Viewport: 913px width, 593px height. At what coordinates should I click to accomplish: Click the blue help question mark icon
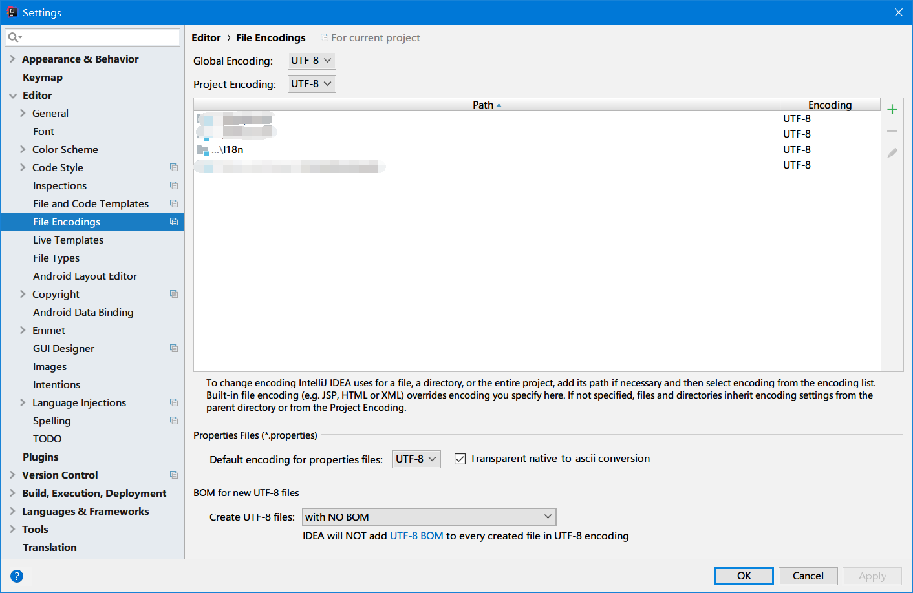[17, 576]
